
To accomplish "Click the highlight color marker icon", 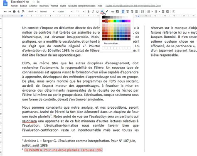I will click(107, 12).
